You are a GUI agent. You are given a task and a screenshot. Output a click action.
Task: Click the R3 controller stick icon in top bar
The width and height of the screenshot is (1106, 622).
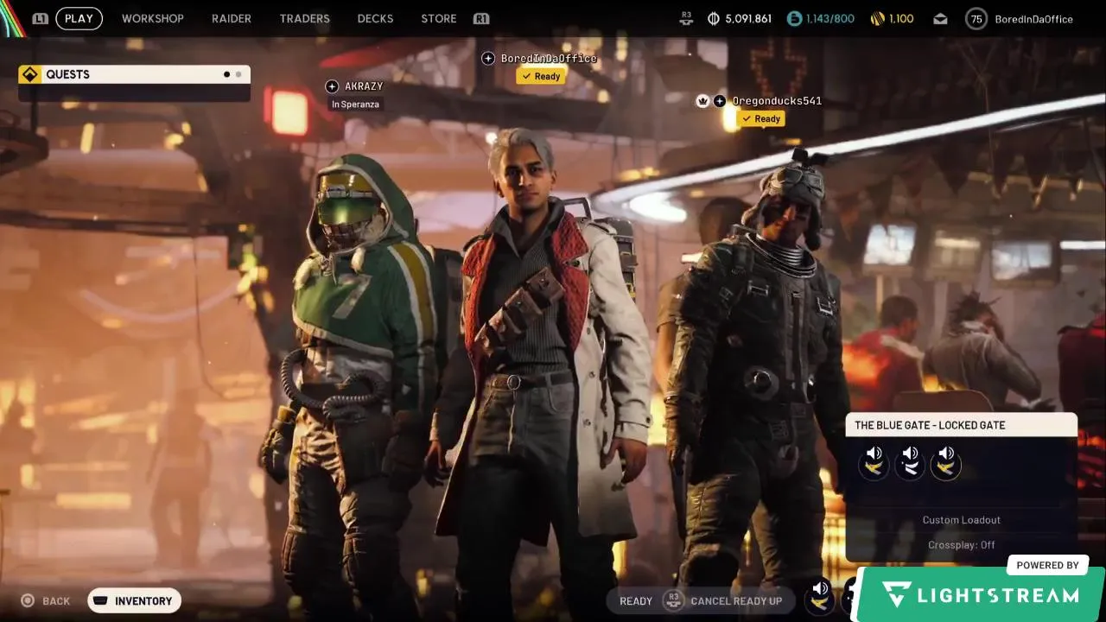pyautogui.click(x=686, y=18)
